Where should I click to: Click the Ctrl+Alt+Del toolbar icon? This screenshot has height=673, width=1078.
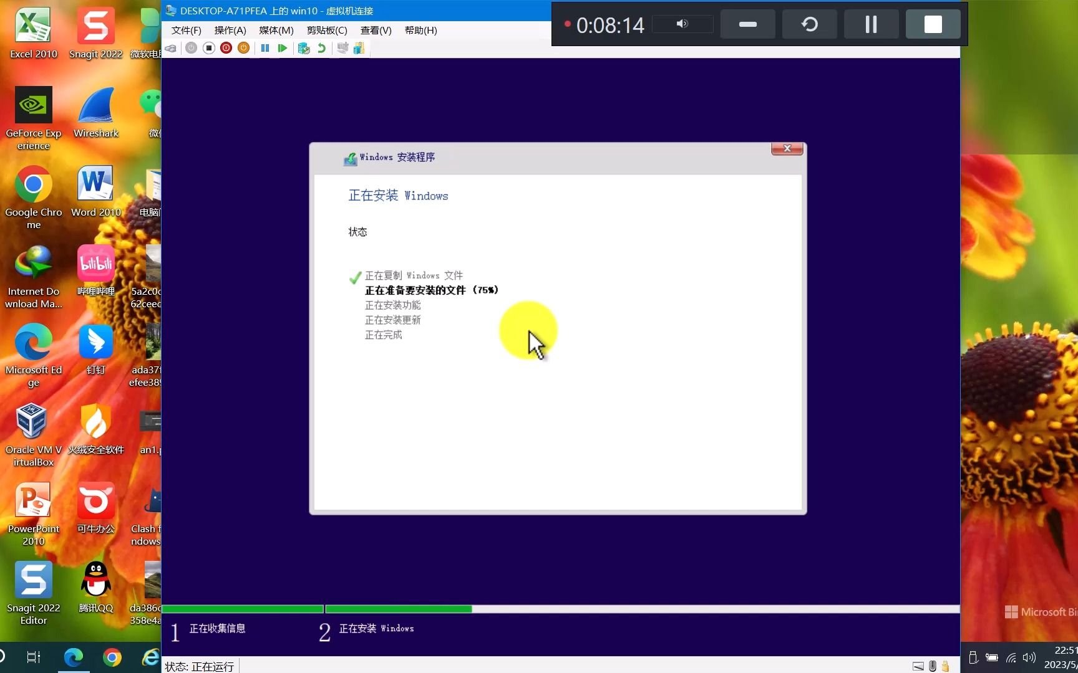[x=170, y=48]
